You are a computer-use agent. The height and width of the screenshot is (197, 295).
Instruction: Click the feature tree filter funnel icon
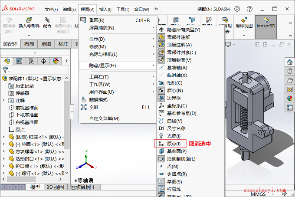pyautogui.click(x=5, y=70)
